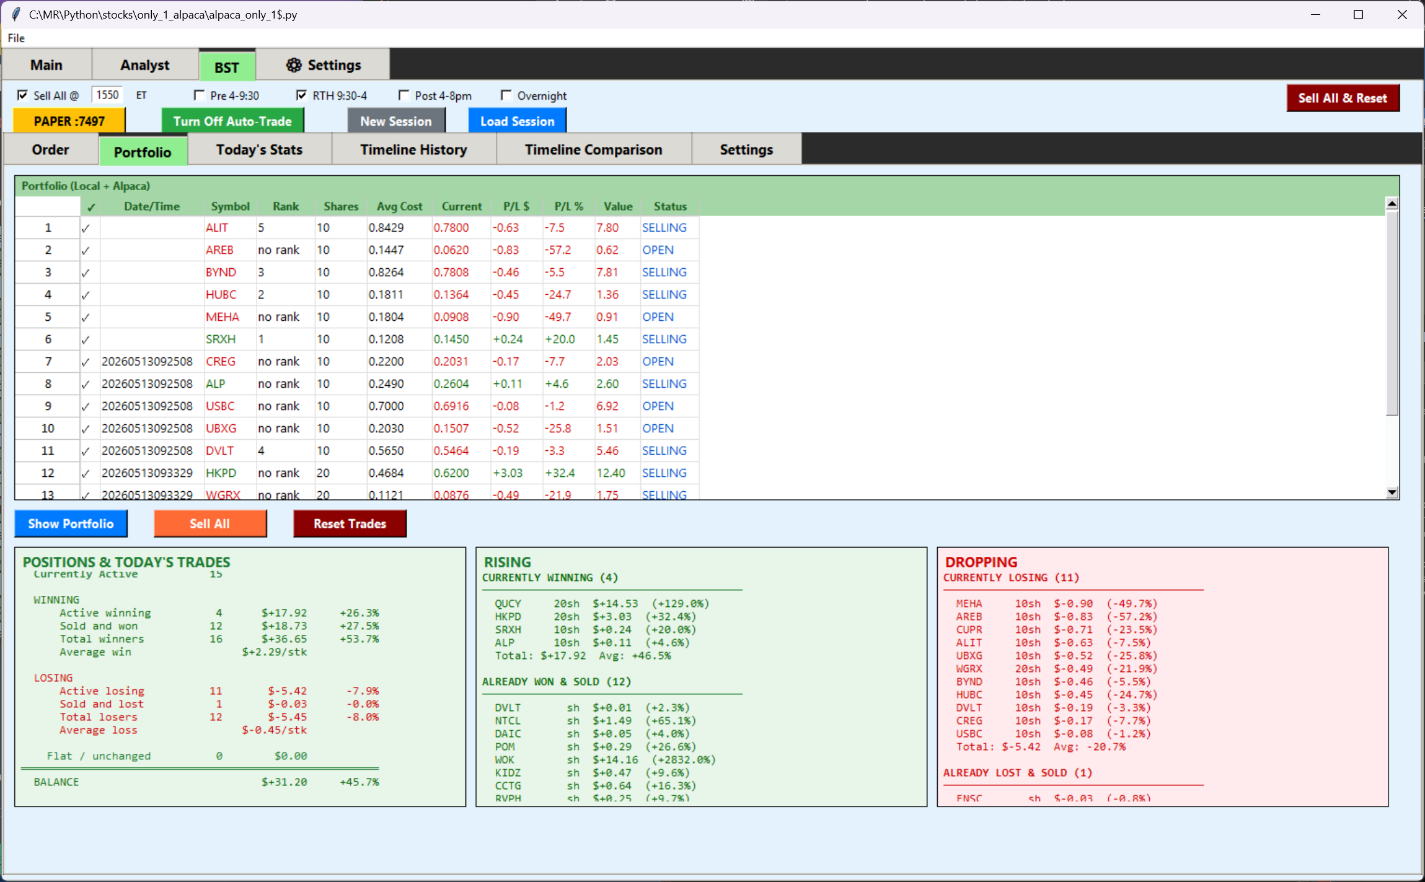Enable the Overnight checkbox
The image size is (1425, 882).
(506, 95)
